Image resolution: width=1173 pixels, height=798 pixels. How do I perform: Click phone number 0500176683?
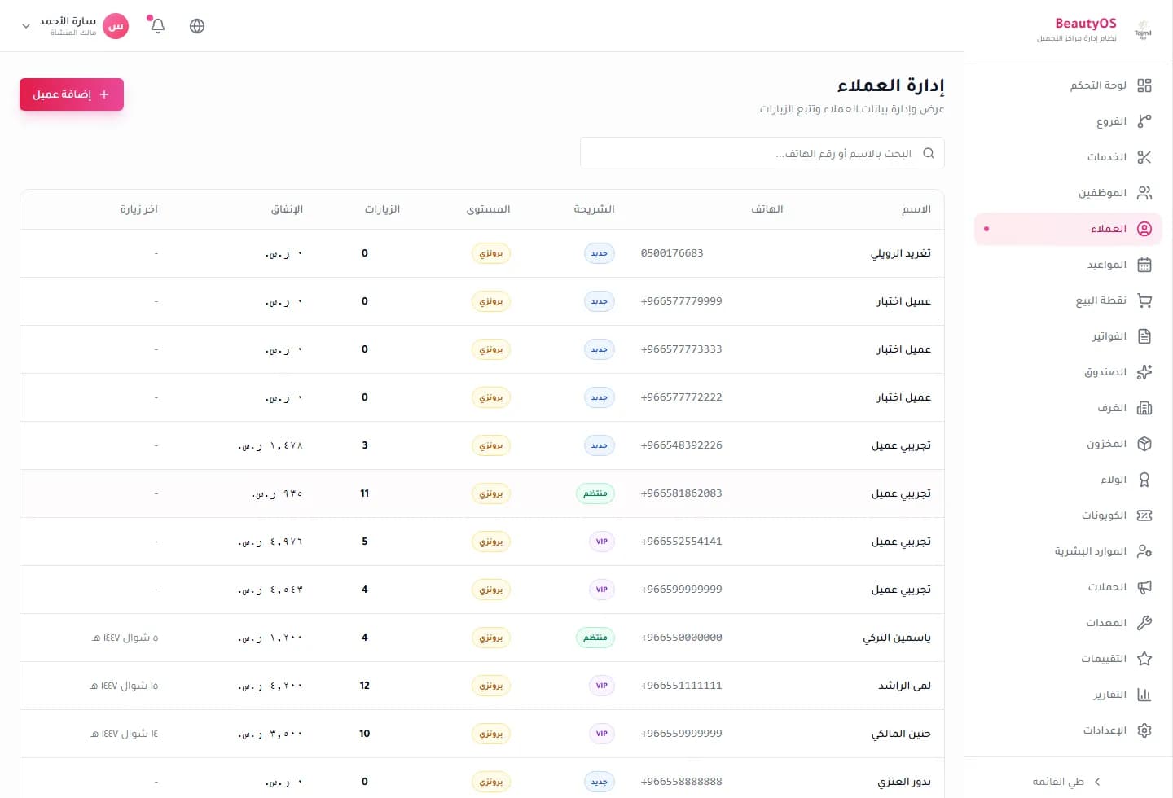pos(672,253)
